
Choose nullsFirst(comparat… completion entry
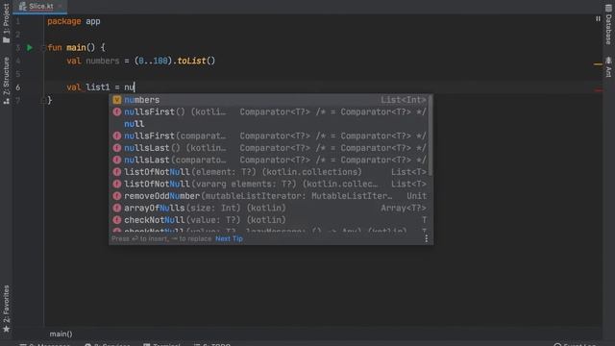269,136
